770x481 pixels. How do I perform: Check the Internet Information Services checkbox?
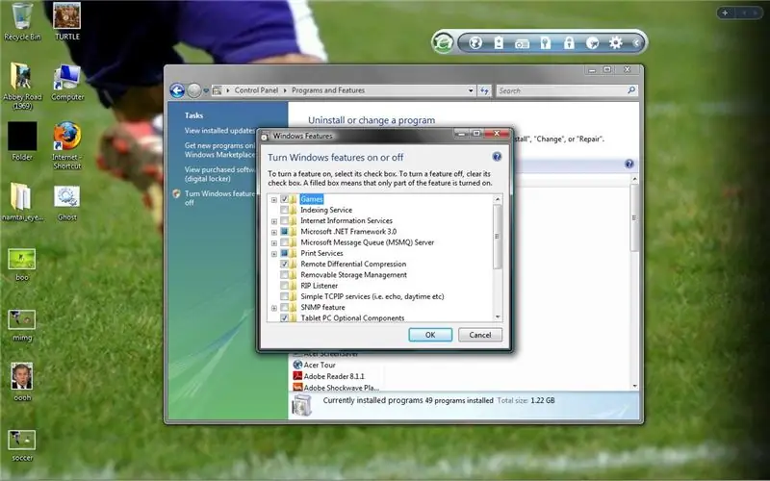click(284, 221)
